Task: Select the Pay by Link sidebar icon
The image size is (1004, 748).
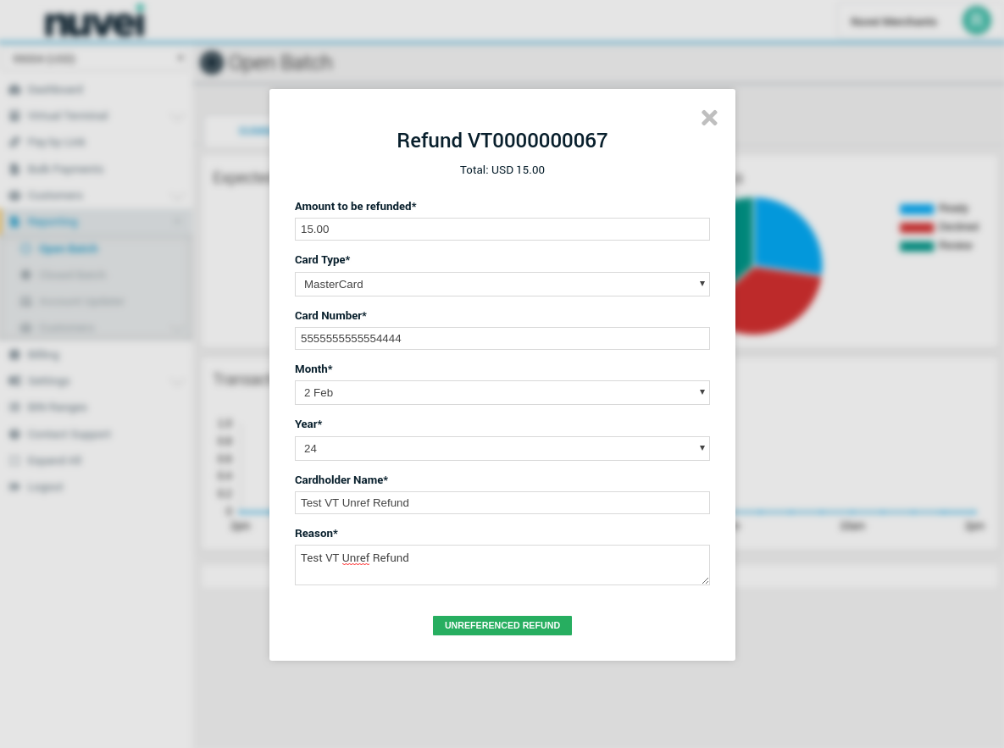Action: pos(14,142)
